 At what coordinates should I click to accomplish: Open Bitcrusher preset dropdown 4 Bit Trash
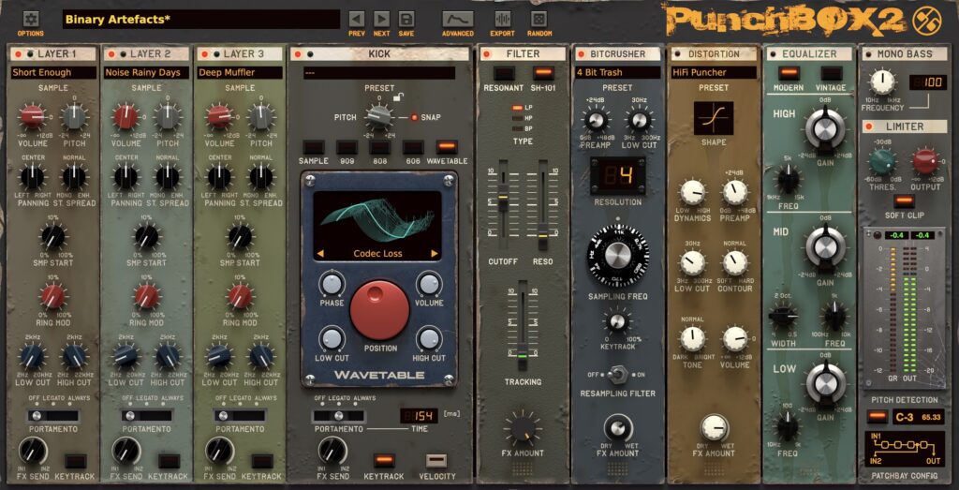tap(618, 72)
